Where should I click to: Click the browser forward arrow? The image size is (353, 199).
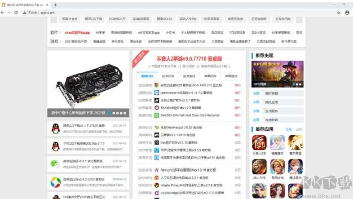click(x=9, y=13)
